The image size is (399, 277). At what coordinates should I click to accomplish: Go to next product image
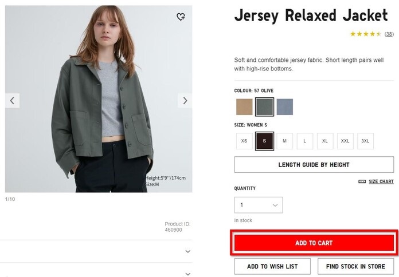(185, 101)
